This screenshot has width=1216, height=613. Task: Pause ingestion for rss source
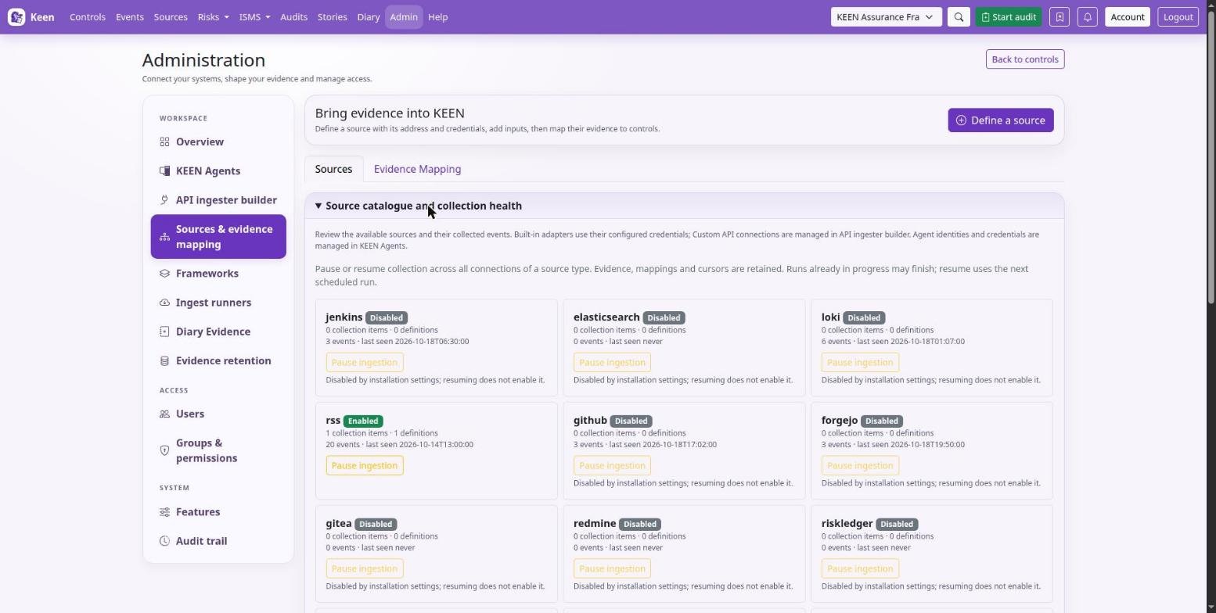tap(365, 466)
